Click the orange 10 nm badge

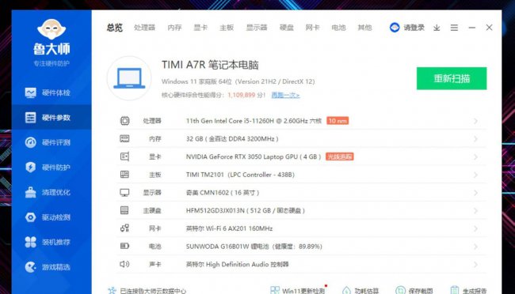click(338, 121)
